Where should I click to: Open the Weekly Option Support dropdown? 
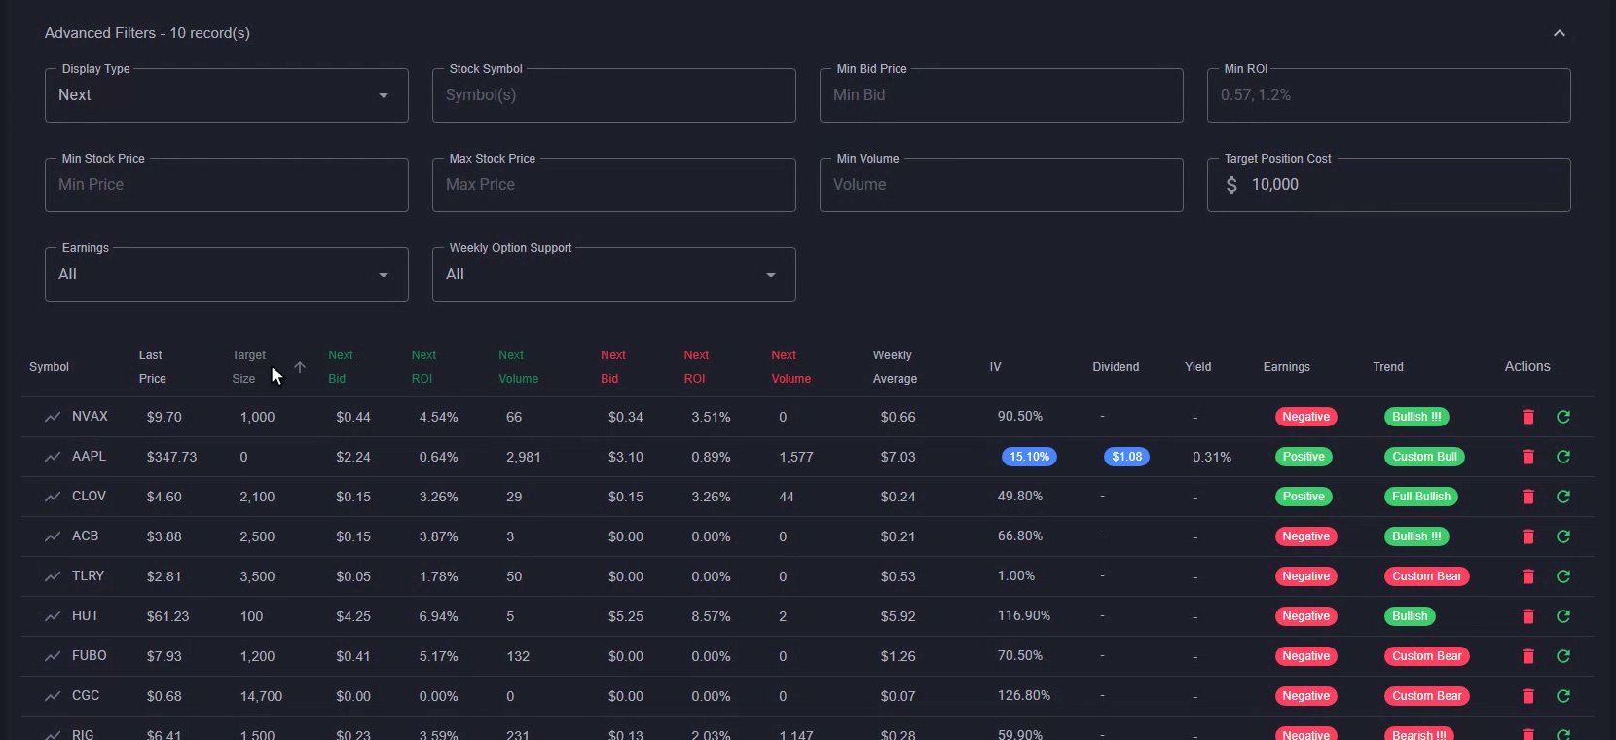[x=614, y=275]
